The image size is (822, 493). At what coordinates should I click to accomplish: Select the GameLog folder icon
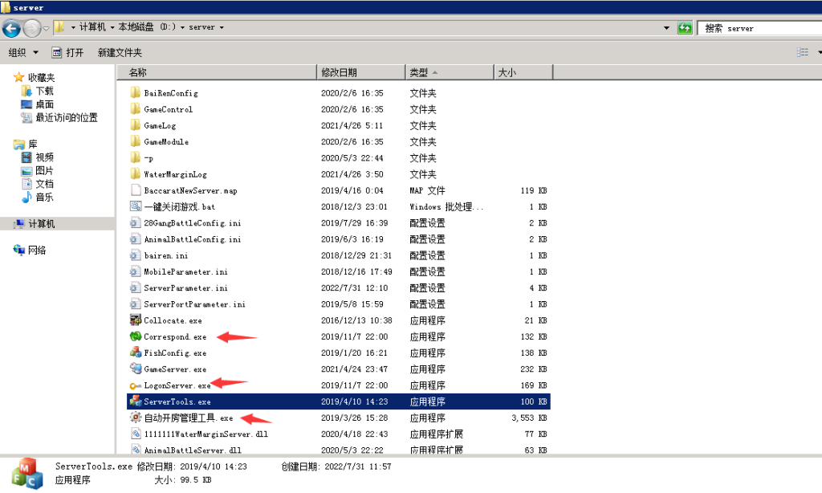point(136,125)
